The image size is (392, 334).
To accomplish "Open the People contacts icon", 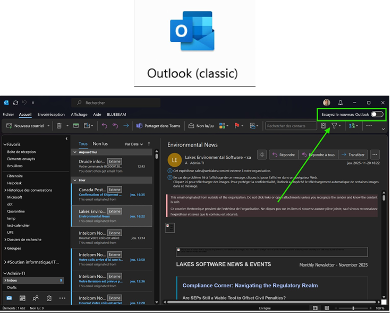I will click(36, 298).
